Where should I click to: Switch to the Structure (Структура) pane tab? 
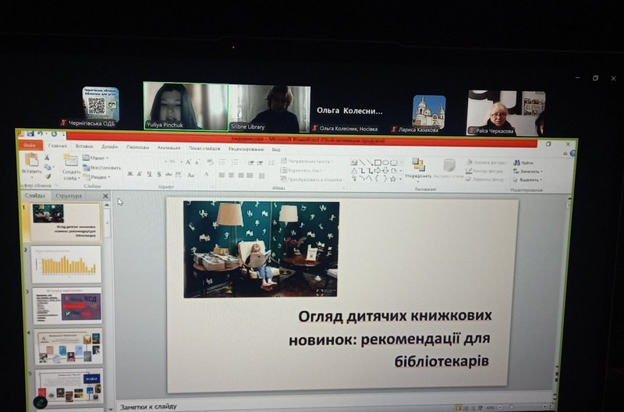(69, 196)
